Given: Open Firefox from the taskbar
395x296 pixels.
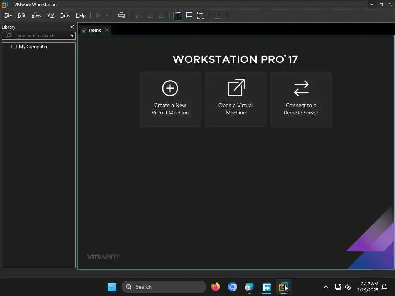Looking at the screenshot, I should (x=215, y=287).
